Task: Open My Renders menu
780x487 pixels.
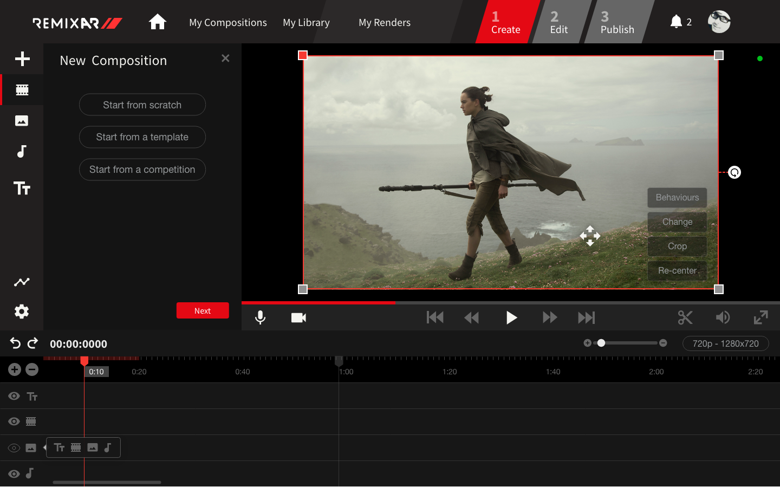Action: 385,22
